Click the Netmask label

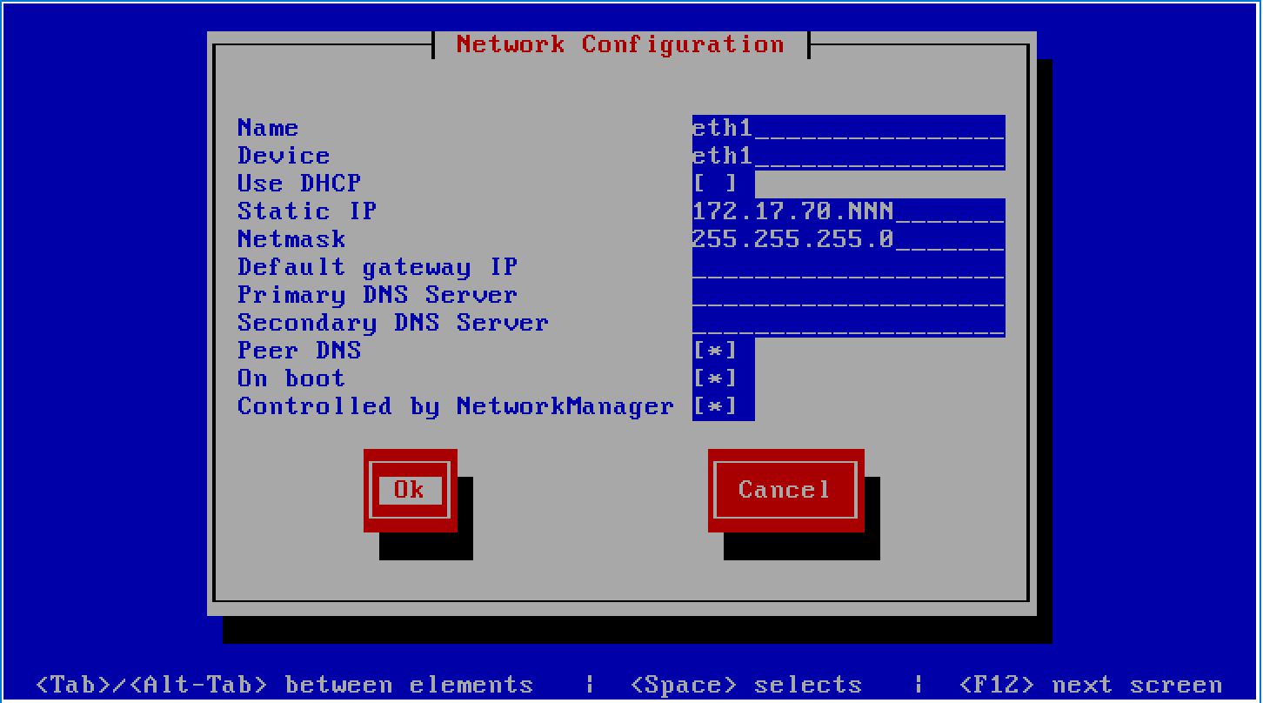click(291, 239)
